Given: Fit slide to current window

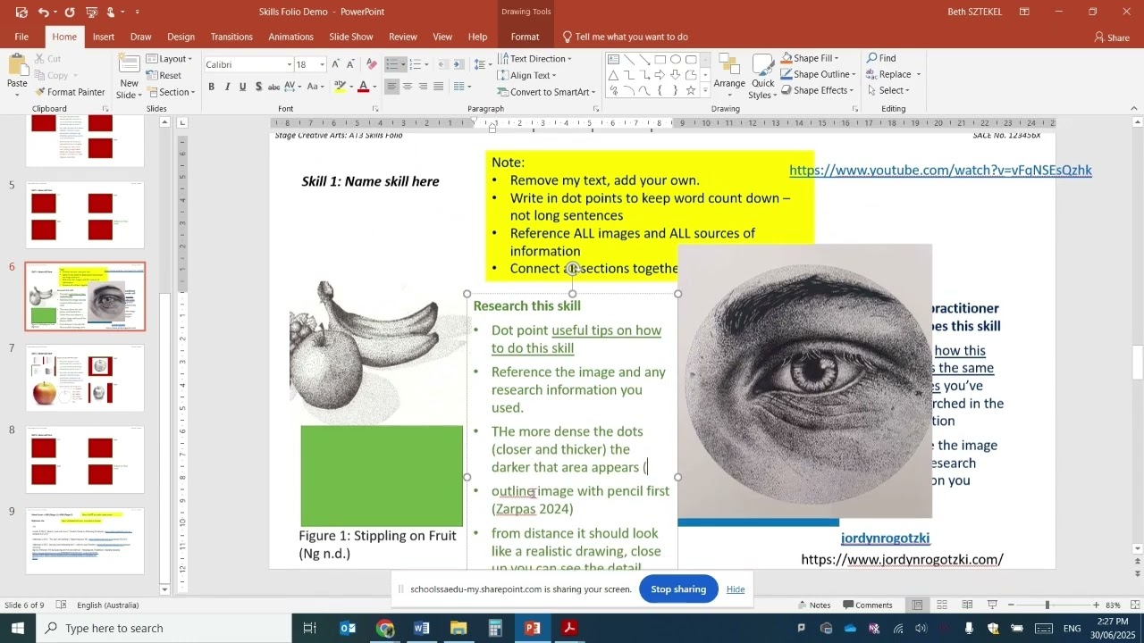Looking at the screenshot, I should (1135, 605).
